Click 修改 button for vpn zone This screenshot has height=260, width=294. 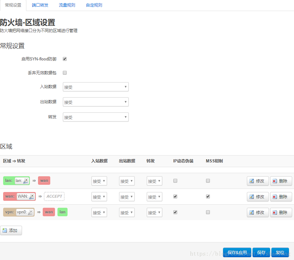258,212
